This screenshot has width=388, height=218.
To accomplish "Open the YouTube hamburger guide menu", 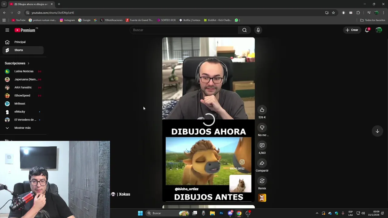I will tap(7, 30).
